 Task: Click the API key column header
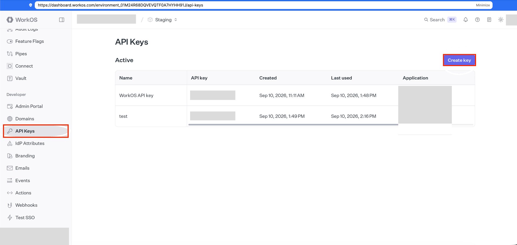(x=199, y=78)
